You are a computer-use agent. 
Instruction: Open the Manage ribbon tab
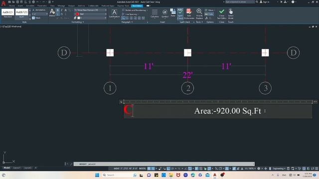61,5
